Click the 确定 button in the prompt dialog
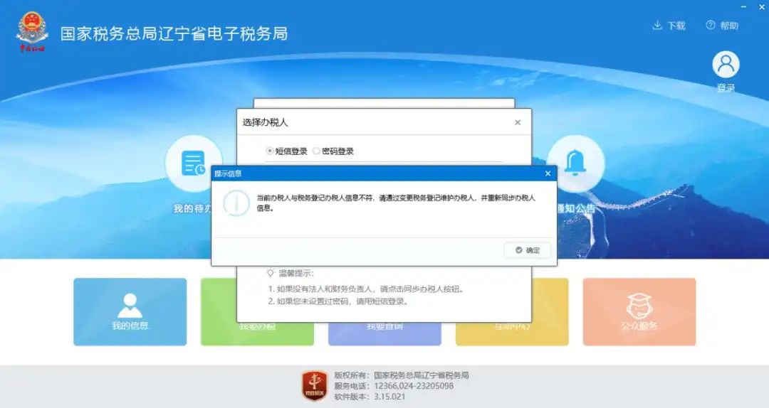 527,250
